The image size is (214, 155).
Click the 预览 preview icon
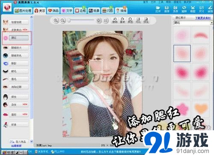[x=146, y=20]
